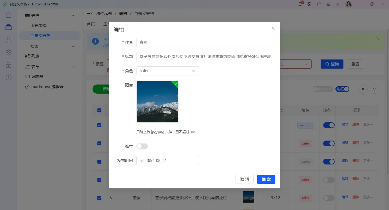Open titlebar settings sliders icon
389x210 pixels.
pos(328,4)
